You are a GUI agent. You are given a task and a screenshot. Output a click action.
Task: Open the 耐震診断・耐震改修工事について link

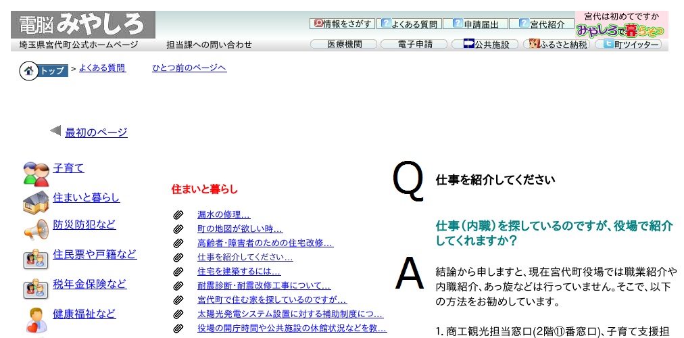(x=264, y=286)
